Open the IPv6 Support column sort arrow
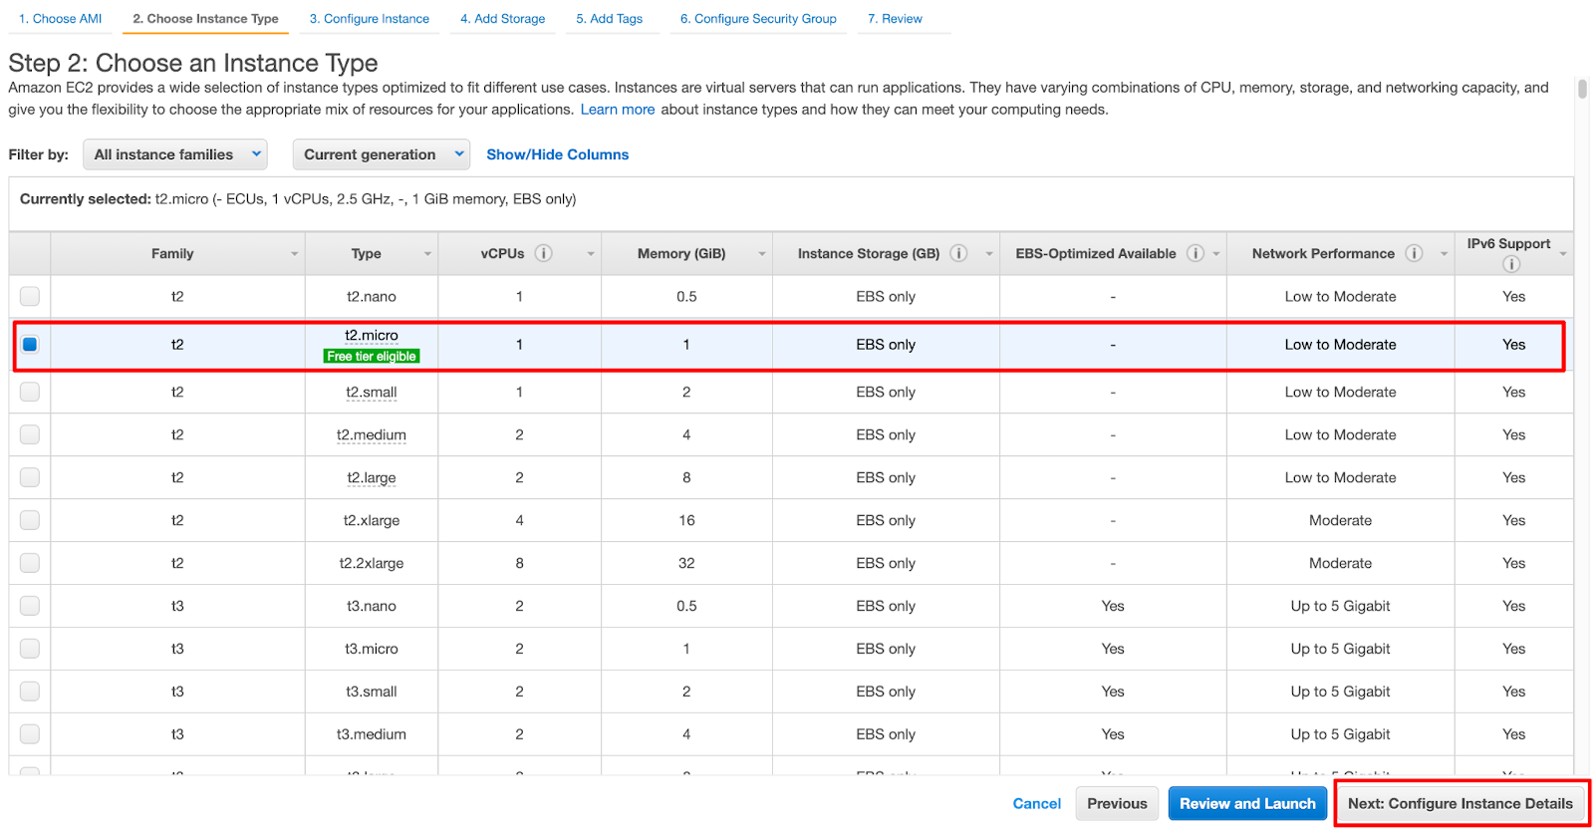Image resolution: width=1594 pixels, height=833 pixels. (x=1563, y=254)
